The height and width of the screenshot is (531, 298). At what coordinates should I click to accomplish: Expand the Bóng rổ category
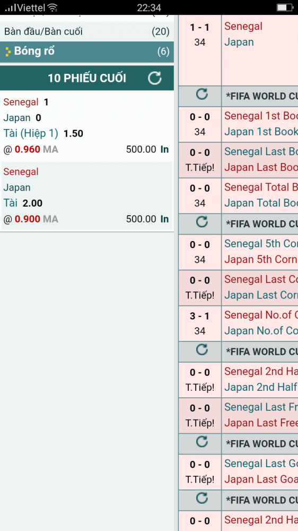(87, 52)
